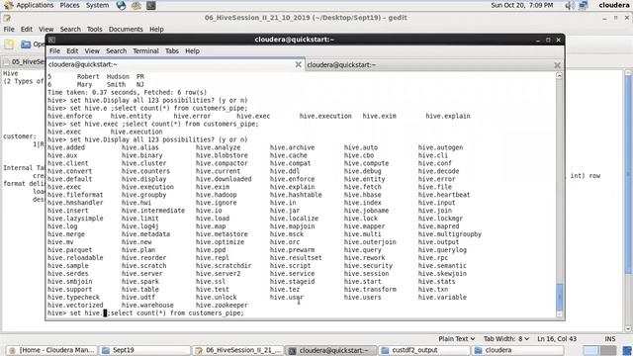This screenshot has height=356, width=633.
Task: Switch to second workspace in switcher
Action: [x=608, y=350]
